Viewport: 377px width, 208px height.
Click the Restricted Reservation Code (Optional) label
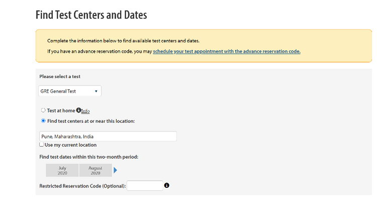click(82, 186)
